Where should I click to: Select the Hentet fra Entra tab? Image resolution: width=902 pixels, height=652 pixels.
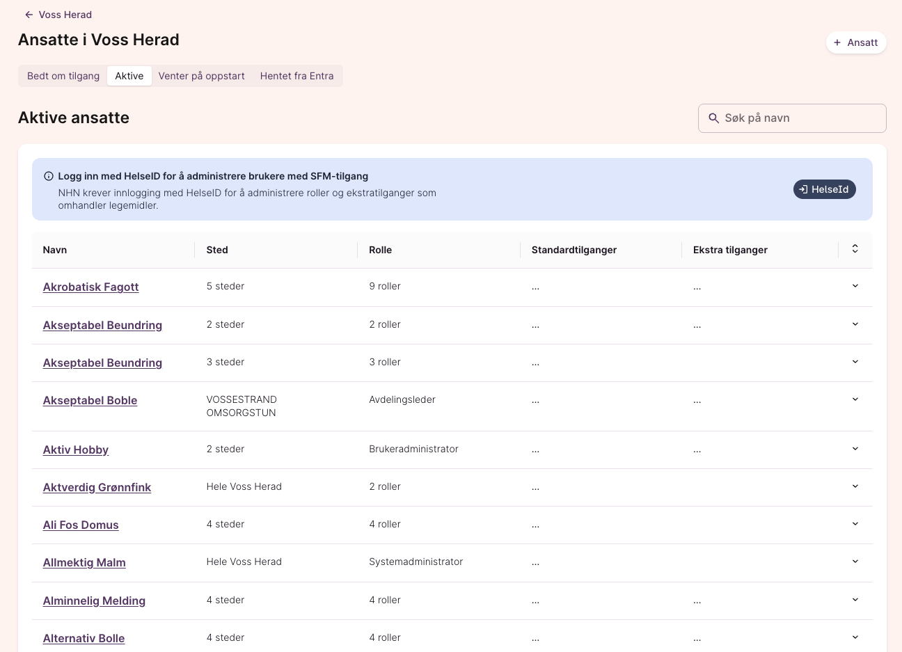(x=296, y=76)
